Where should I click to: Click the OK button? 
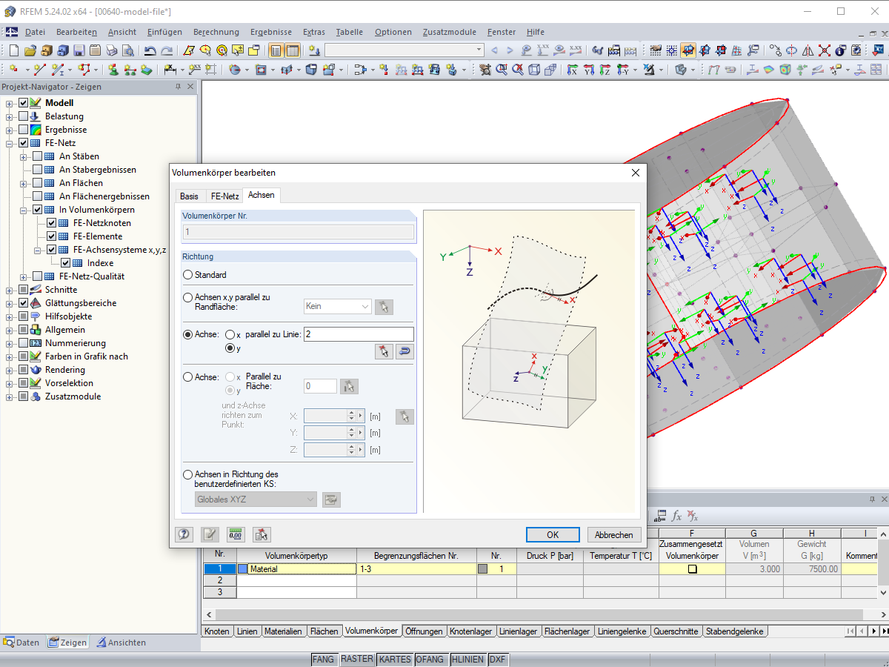[x=553, y=534]
